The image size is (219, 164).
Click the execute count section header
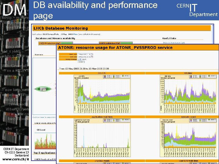[x=182, y=117]
